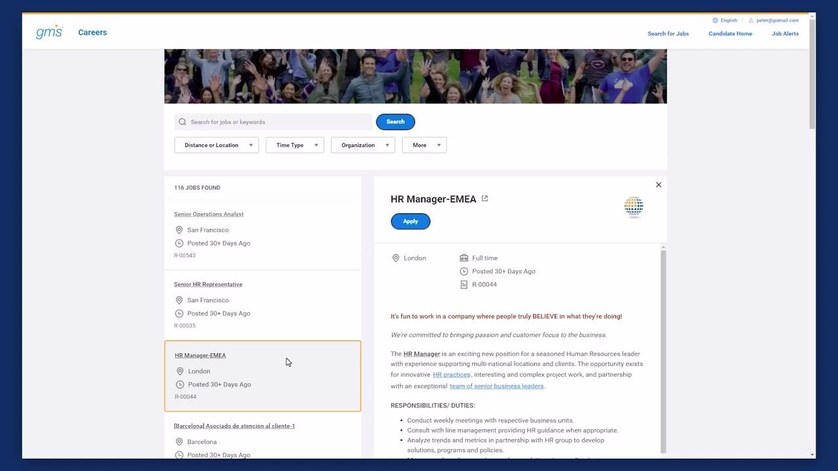Go to Search for Jobs
Viewport: 838px width, 471px height.
coord(668,33)
